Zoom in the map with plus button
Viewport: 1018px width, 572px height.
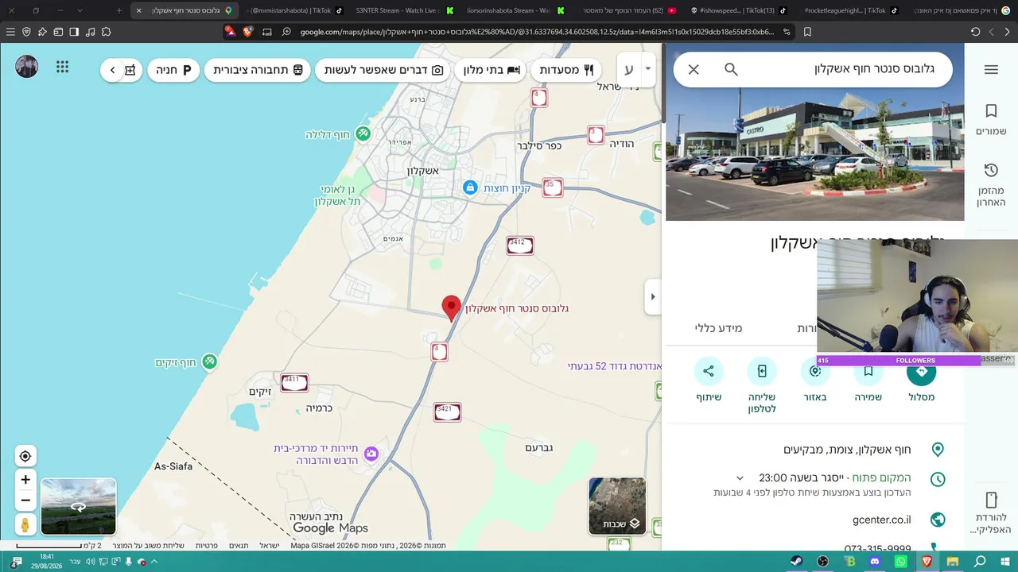(25, 480)
